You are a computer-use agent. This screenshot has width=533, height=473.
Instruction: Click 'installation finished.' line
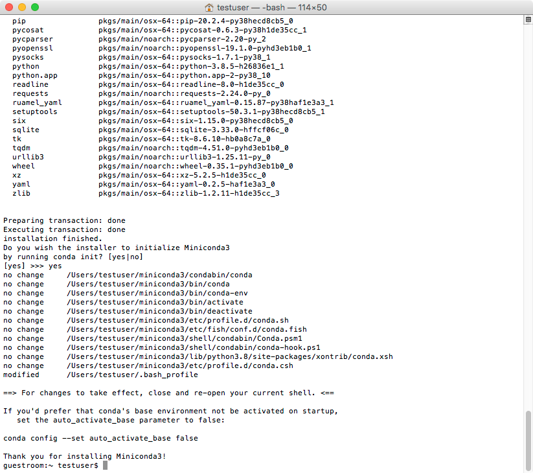[x=52, y=238]
